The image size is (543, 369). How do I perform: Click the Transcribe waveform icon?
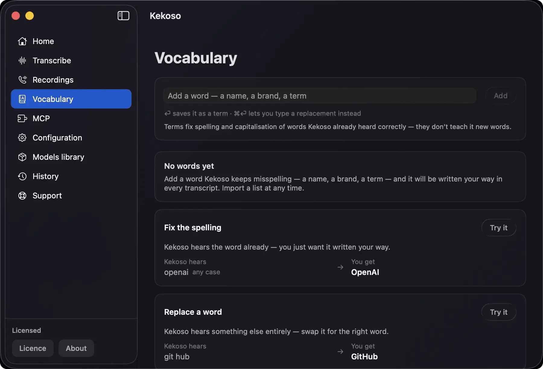point(22,61)
